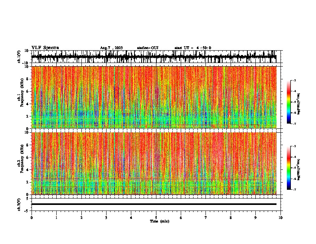Click the ch.2 spectrogram color scale bar
This screenshot has width=316, height=244.
288,168
